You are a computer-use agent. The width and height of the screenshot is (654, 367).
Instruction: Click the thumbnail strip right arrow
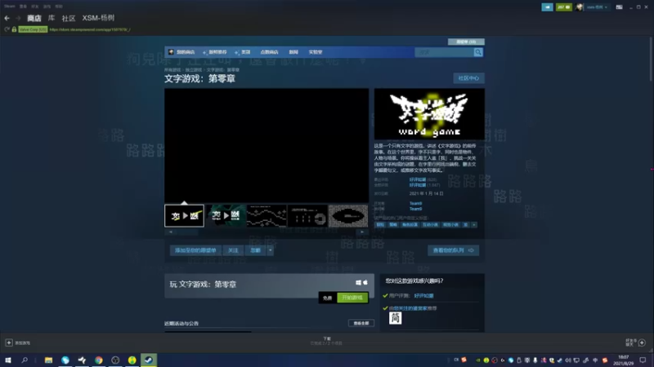pos(362,232)
